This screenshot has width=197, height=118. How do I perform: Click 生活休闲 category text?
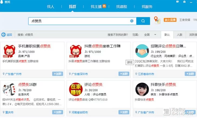pyautogui.click(x=24, y=94)
